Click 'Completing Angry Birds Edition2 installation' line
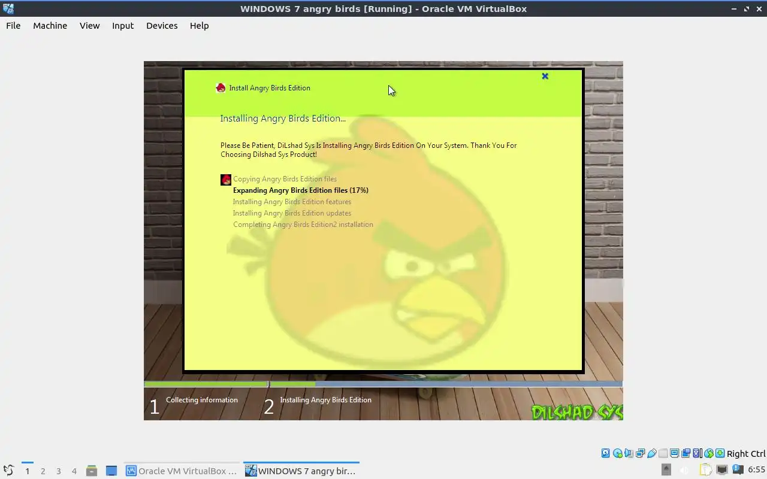This screenshot has width=767, height=479. [303, 225]
